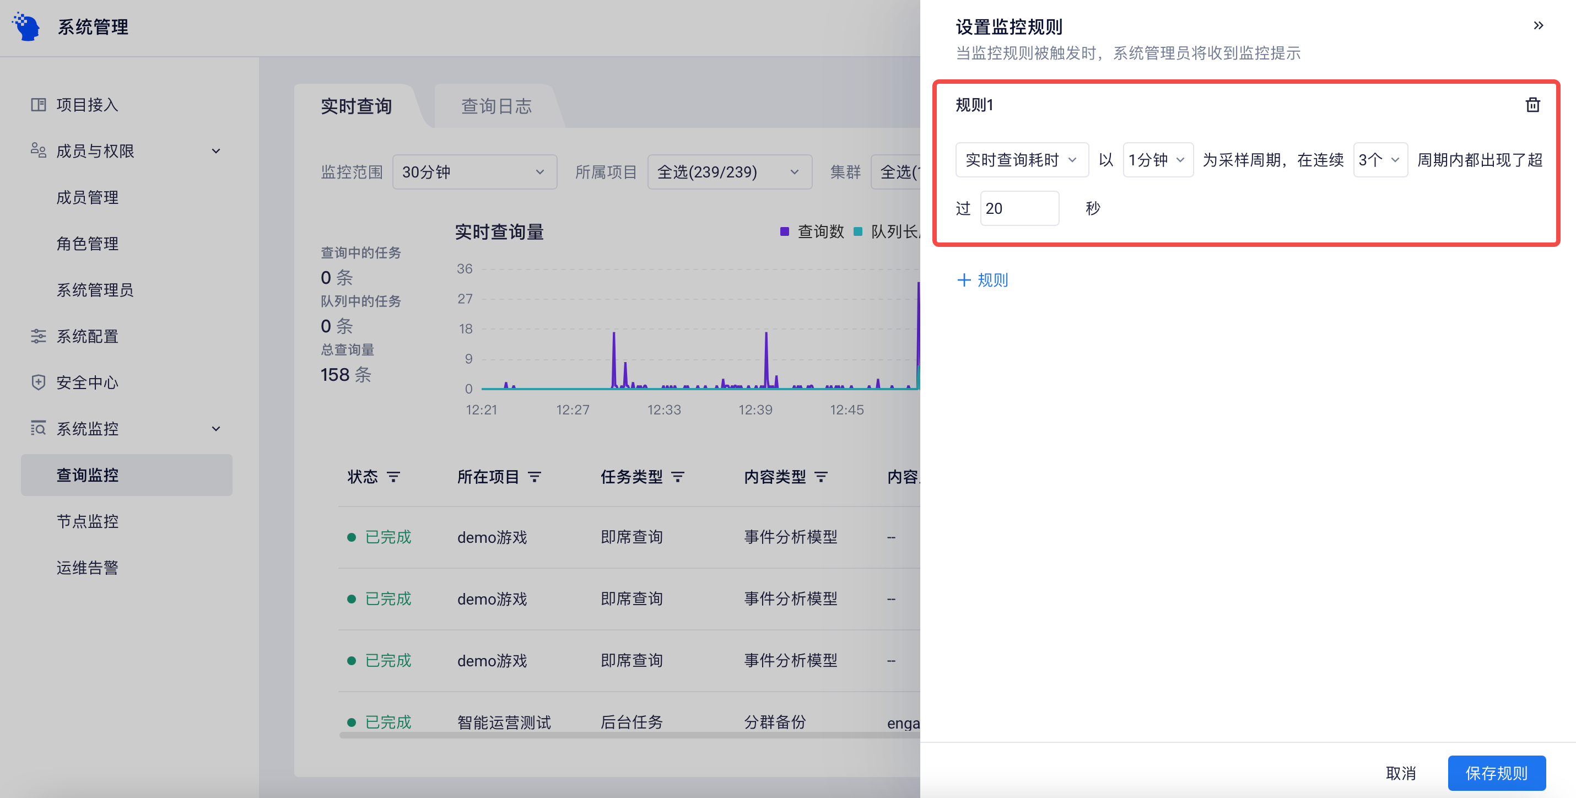Image resolution: width=1576 pixels, height=798 pixels.
Task: Click the 成员与权限 people icon
Action: coord(39,150)
